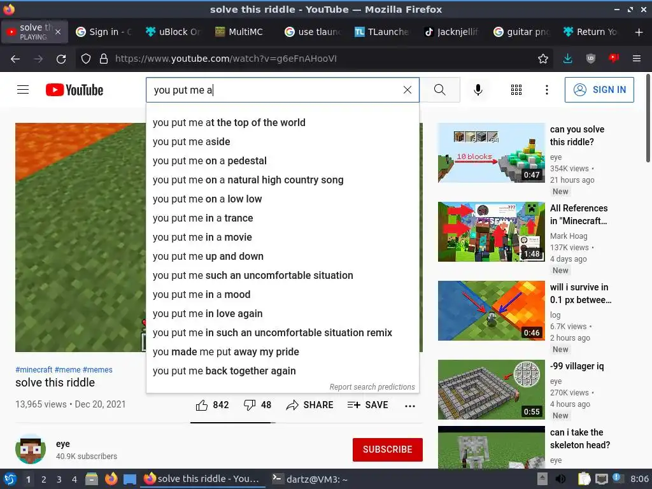Click the magnifier search button
Screen dimensions: 652x489
coord(439,90)
